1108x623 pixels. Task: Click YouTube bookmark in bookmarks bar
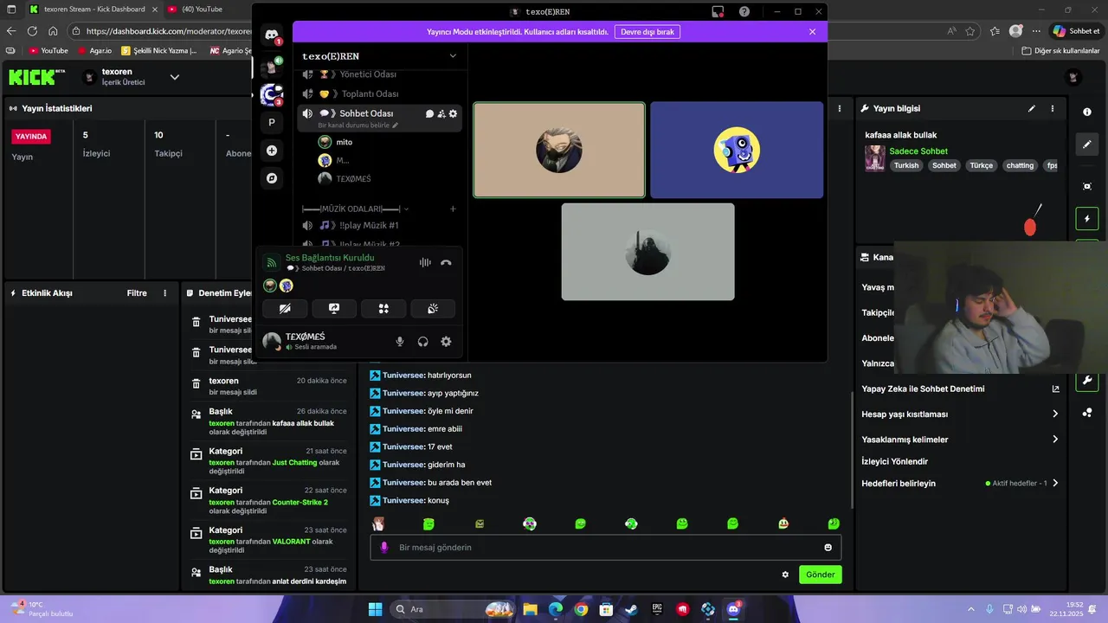coord(48,51)
